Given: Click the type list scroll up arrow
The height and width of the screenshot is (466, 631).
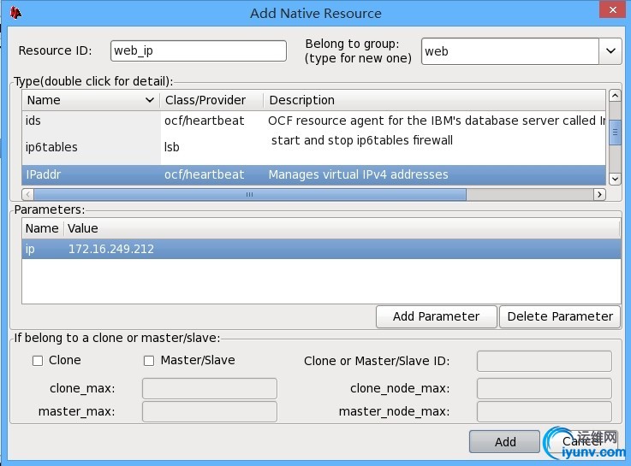Looking at the screenshot, I should click(615, 96).
